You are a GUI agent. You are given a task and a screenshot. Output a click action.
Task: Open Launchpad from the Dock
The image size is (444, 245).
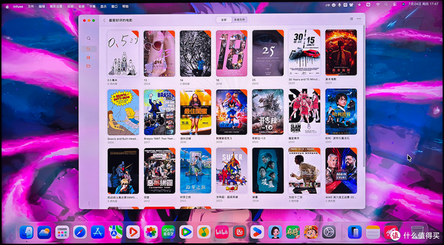tap(62, 233)
